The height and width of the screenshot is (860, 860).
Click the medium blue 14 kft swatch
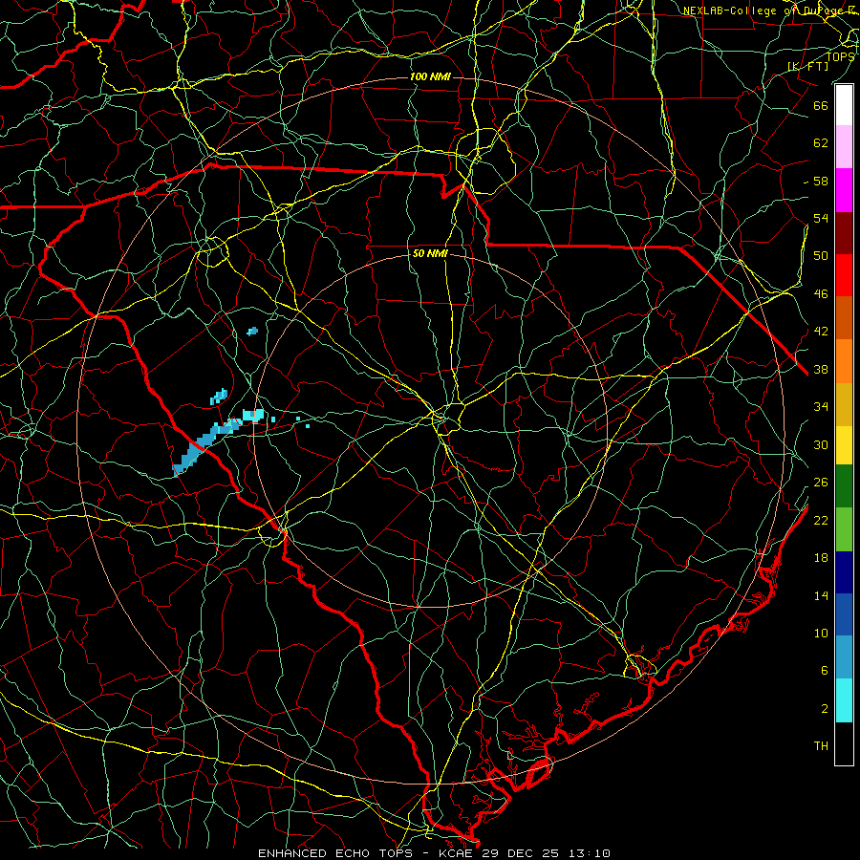[x=844, y=614]
